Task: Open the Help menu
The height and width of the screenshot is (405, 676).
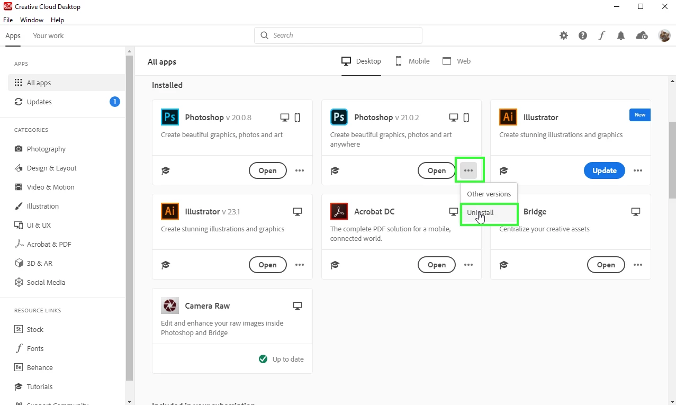Action: pyautogui.click(x=57, y=20)
